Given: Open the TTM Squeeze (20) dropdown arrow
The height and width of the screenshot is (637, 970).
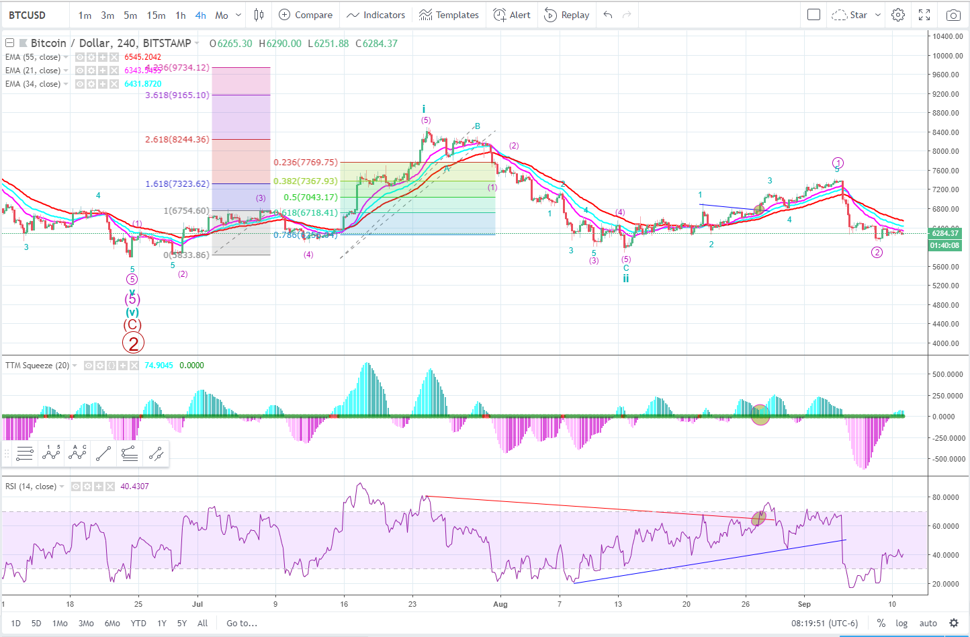Looking at the screenshot, I should [75, 366].
